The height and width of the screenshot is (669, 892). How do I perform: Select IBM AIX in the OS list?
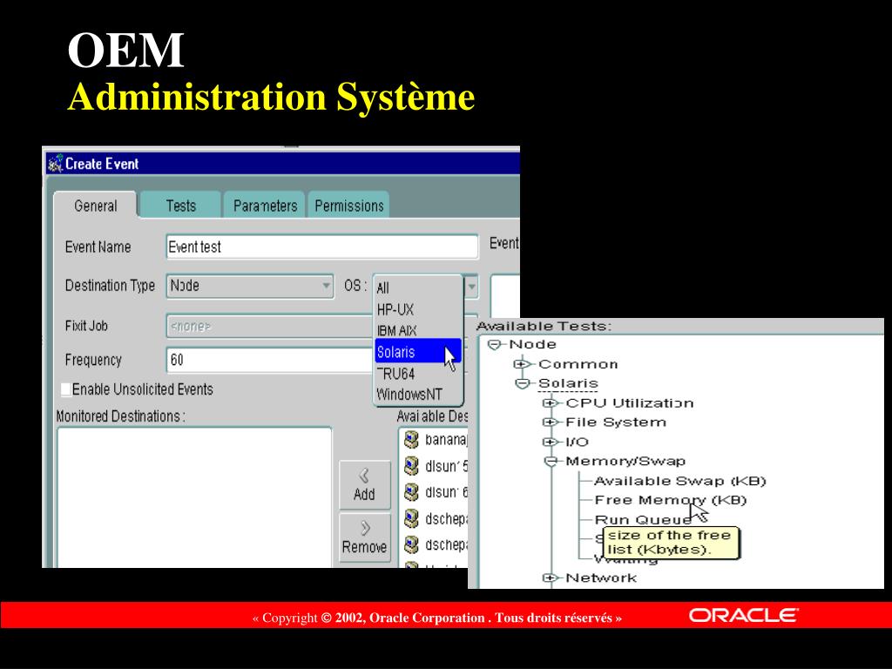[x=418, y=330]
